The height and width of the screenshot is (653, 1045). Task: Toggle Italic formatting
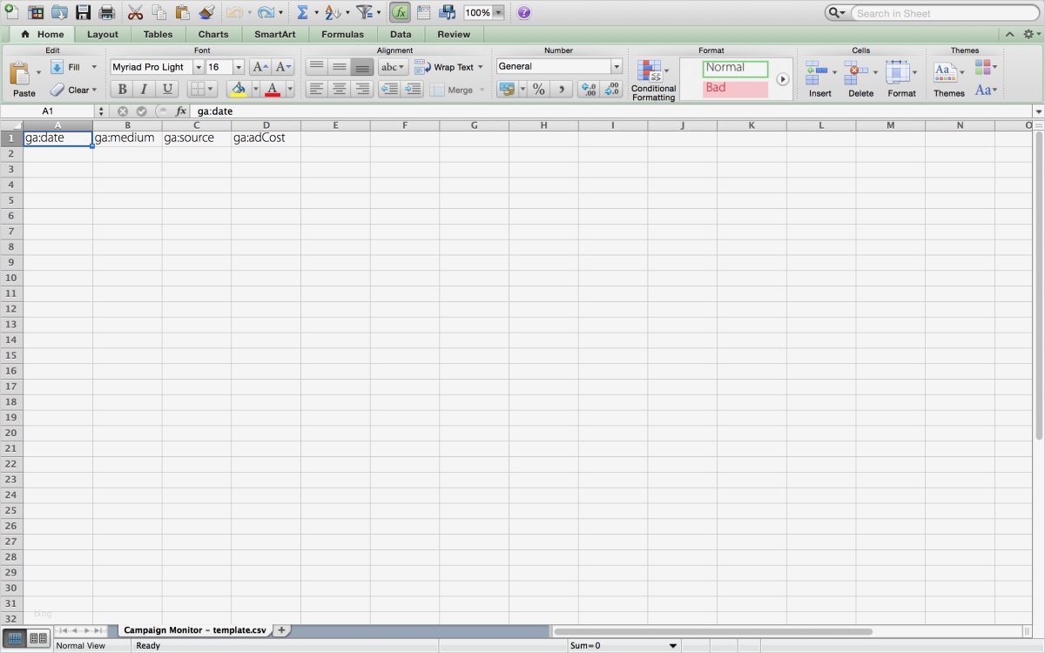click(x=145, y=89)
